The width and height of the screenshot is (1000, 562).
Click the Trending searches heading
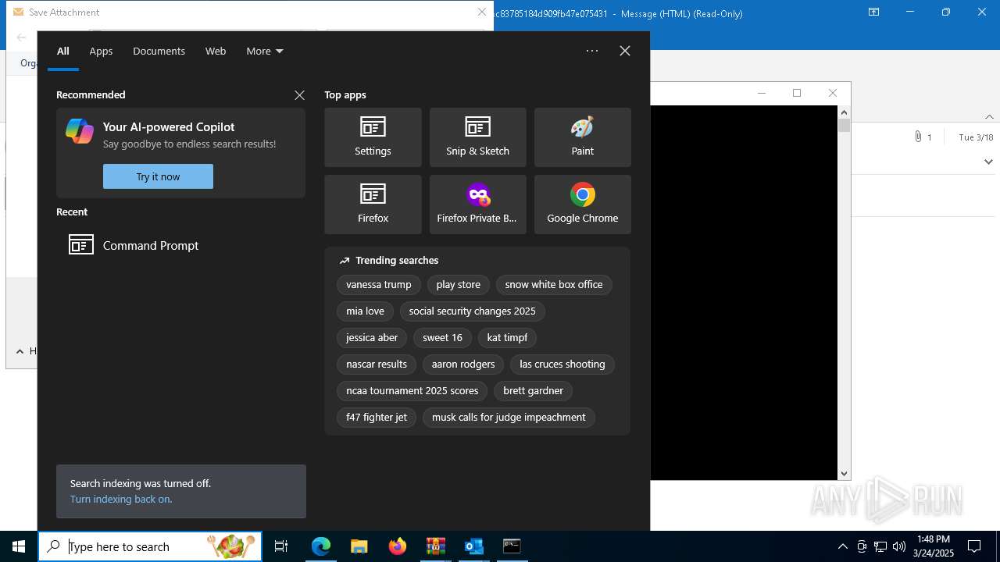point(397,261)
